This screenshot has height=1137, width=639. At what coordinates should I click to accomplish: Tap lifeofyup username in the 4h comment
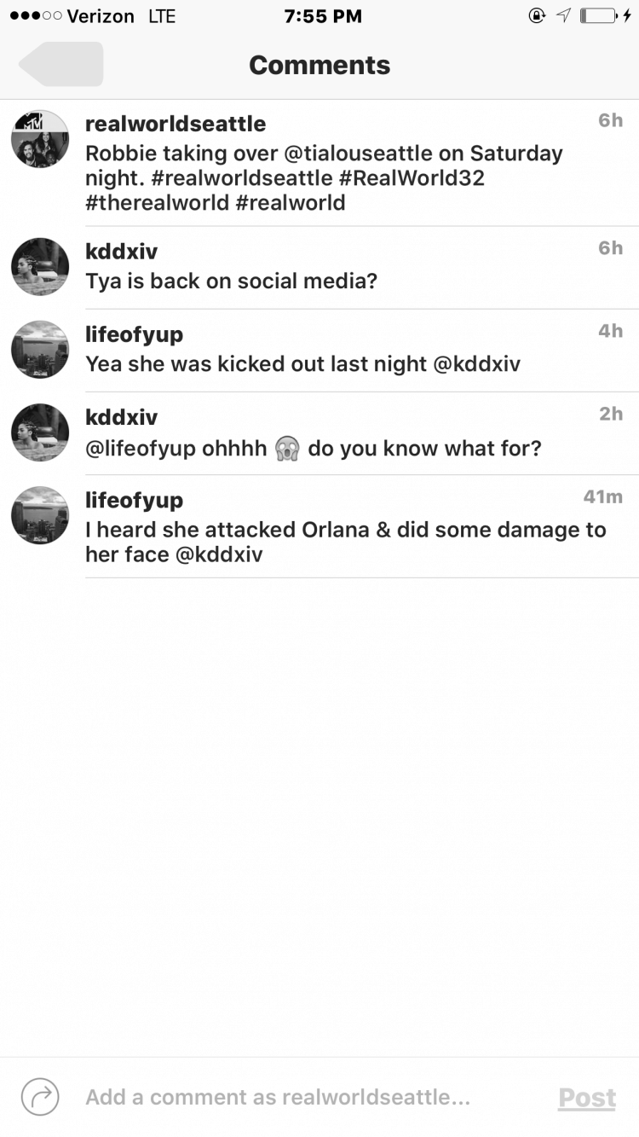point(134,334)
